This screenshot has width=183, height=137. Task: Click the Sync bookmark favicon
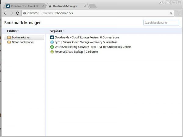[x=52, y=42]
